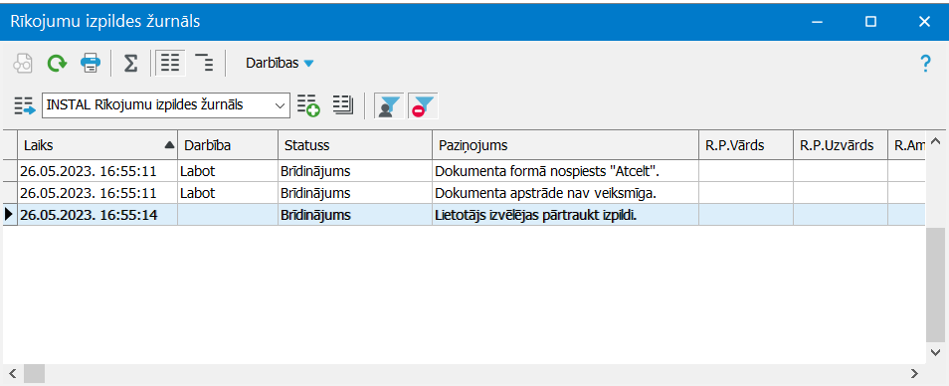Open the INSTAL Rīkojumu izpildes žurnāls combo box

(x=166, y=105)
